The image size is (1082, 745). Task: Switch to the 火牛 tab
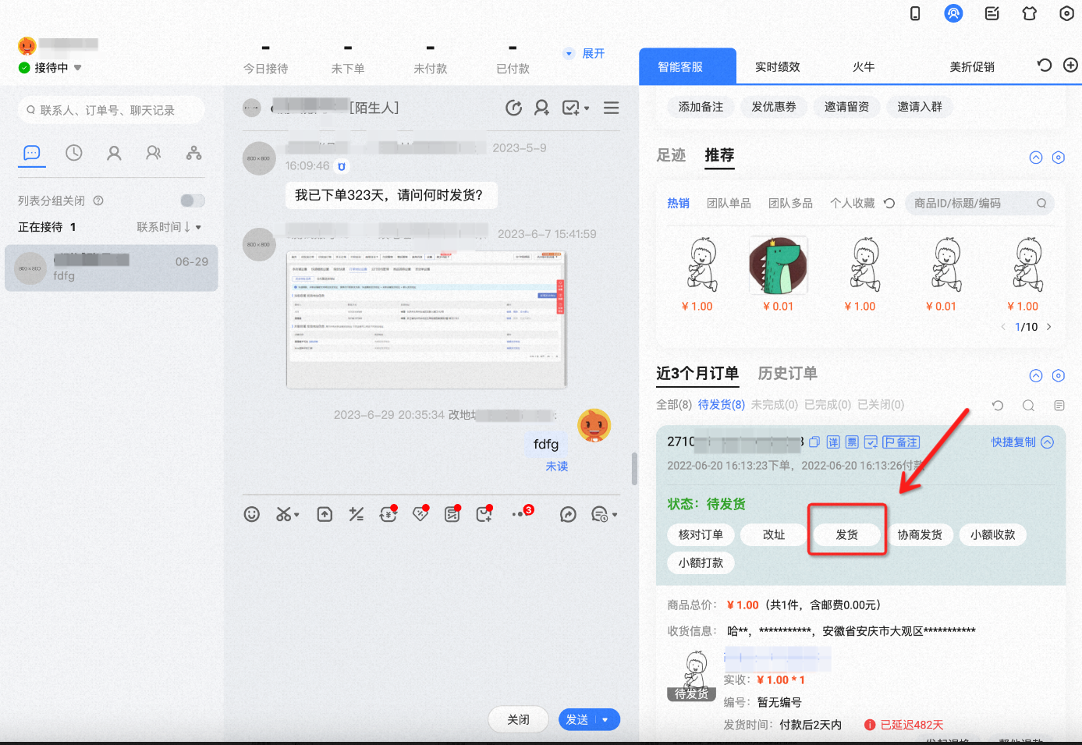[x=864, y=66]
